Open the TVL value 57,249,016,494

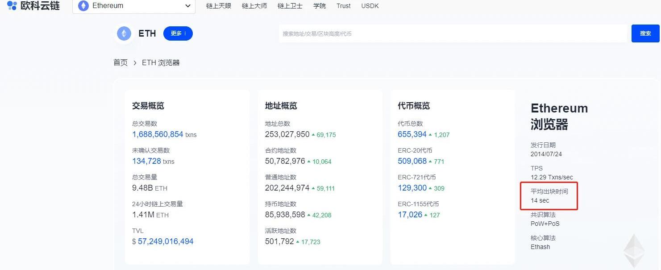click(166, 241)
